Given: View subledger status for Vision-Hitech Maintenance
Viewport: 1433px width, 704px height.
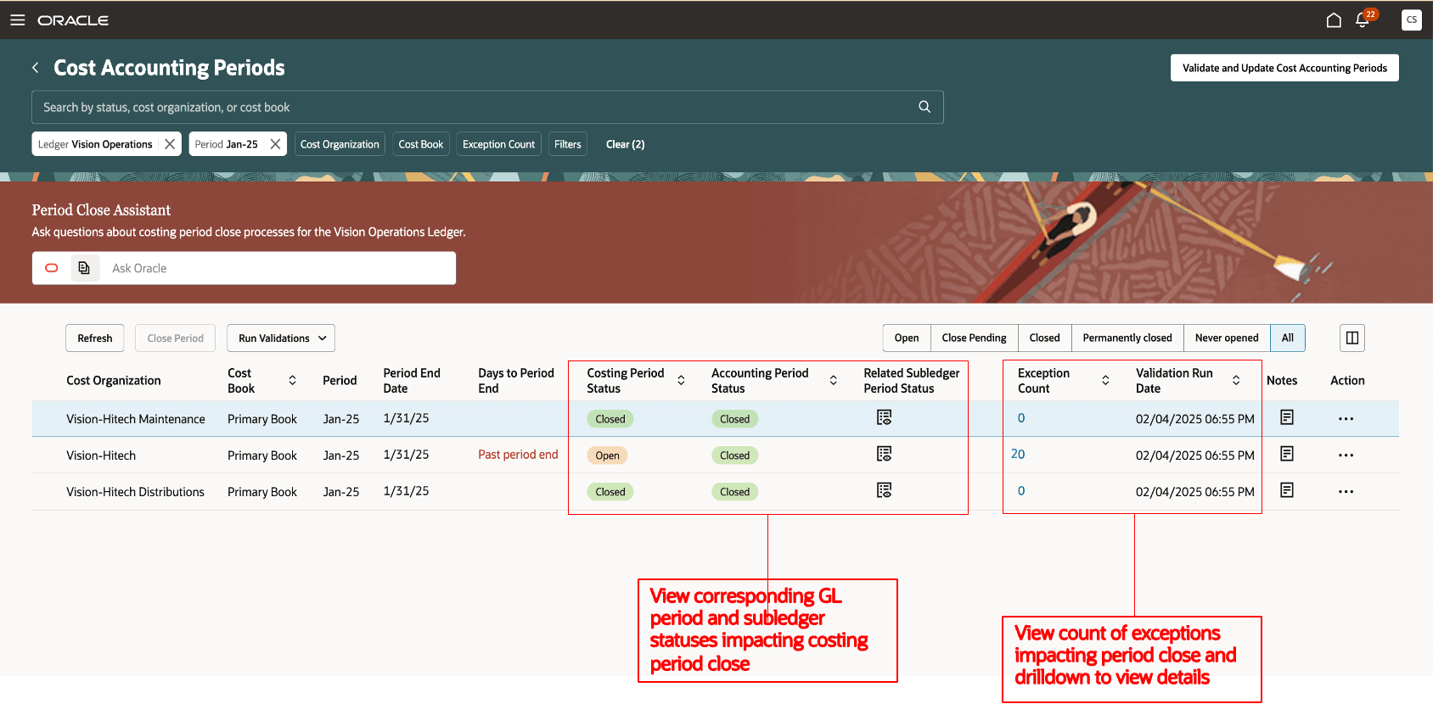Looking at the screenshot, I should coord(884,417).
